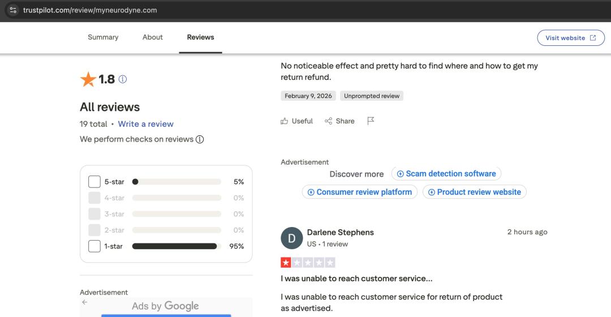Click the site info icon in address bar
The width and height of the screenshot is (611, 317).
point(12,10)
